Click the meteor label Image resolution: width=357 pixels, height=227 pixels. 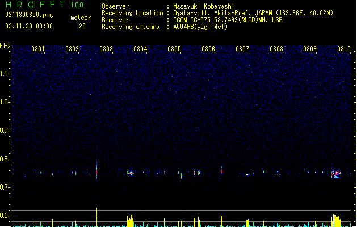tap(81, 18)
